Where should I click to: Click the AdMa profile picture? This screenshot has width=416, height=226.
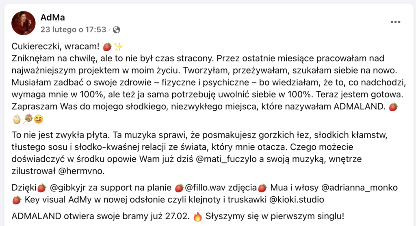click(x=23, y=23)
